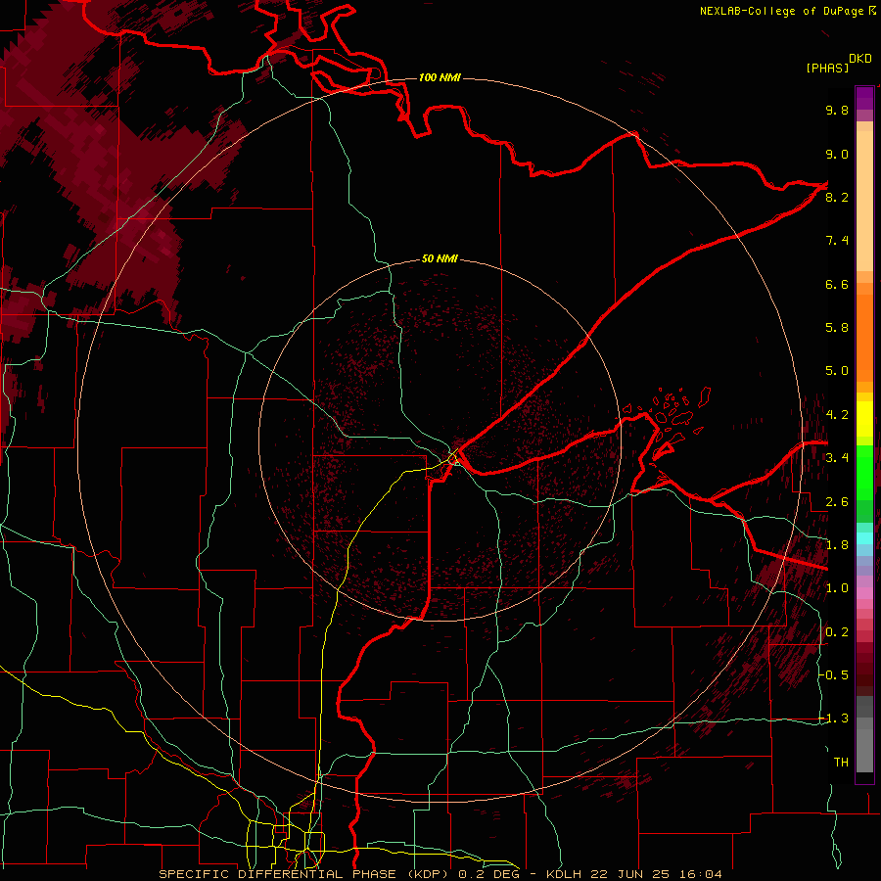
Task: Click the 6.6 scale value
Action: click(x=837, y=284)
